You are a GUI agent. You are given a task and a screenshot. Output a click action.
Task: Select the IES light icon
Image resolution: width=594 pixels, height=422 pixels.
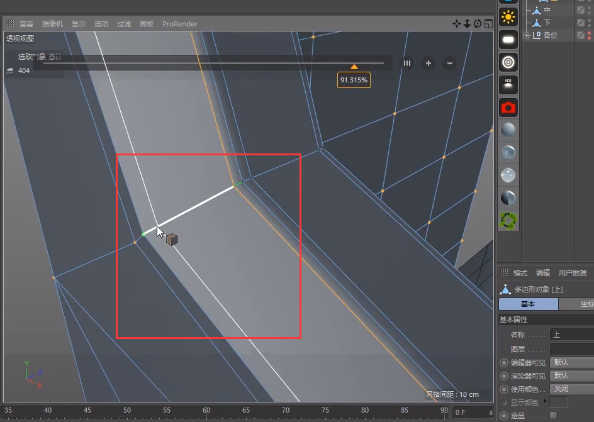(x=508, y=85)
